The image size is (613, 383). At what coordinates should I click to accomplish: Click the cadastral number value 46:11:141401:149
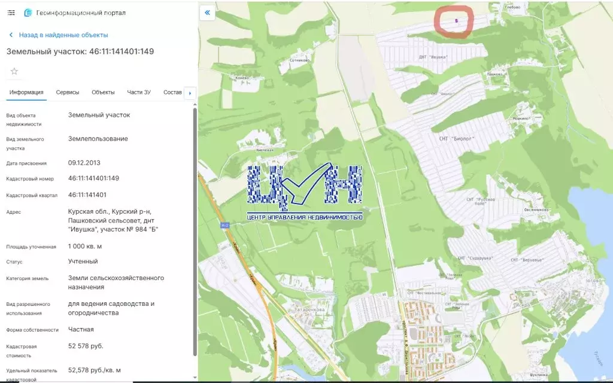tap(93, 178)
